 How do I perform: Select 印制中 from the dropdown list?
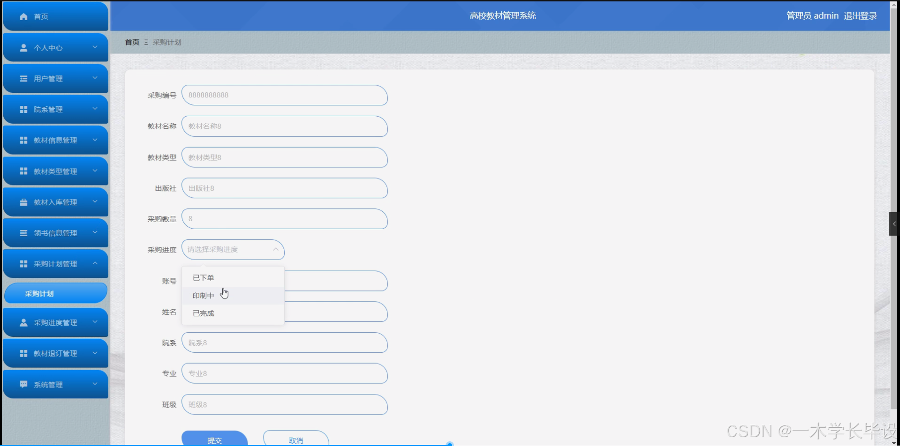click(x=233, y=296)
